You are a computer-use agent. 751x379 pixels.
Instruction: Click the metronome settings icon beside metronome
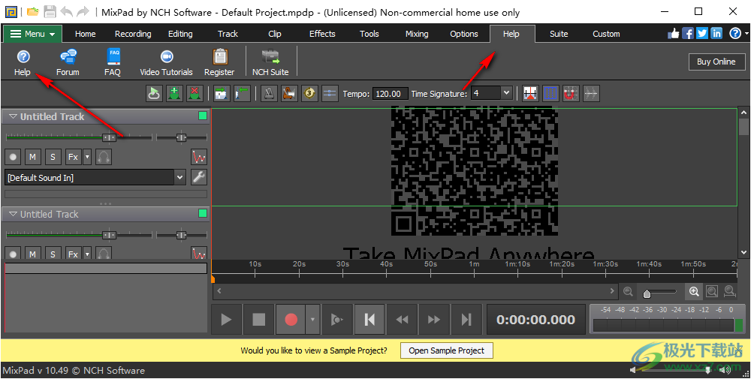(289, 93)
